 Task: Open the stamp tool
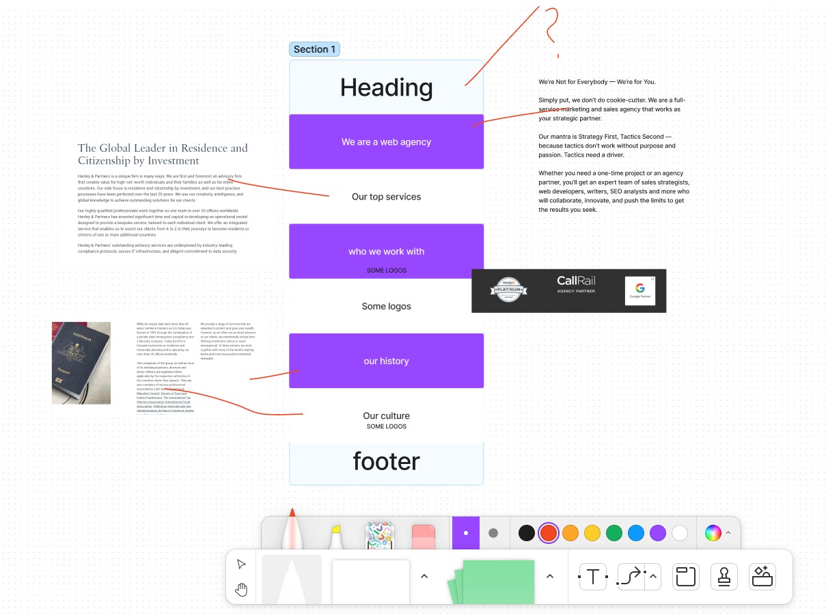(724, 577)
